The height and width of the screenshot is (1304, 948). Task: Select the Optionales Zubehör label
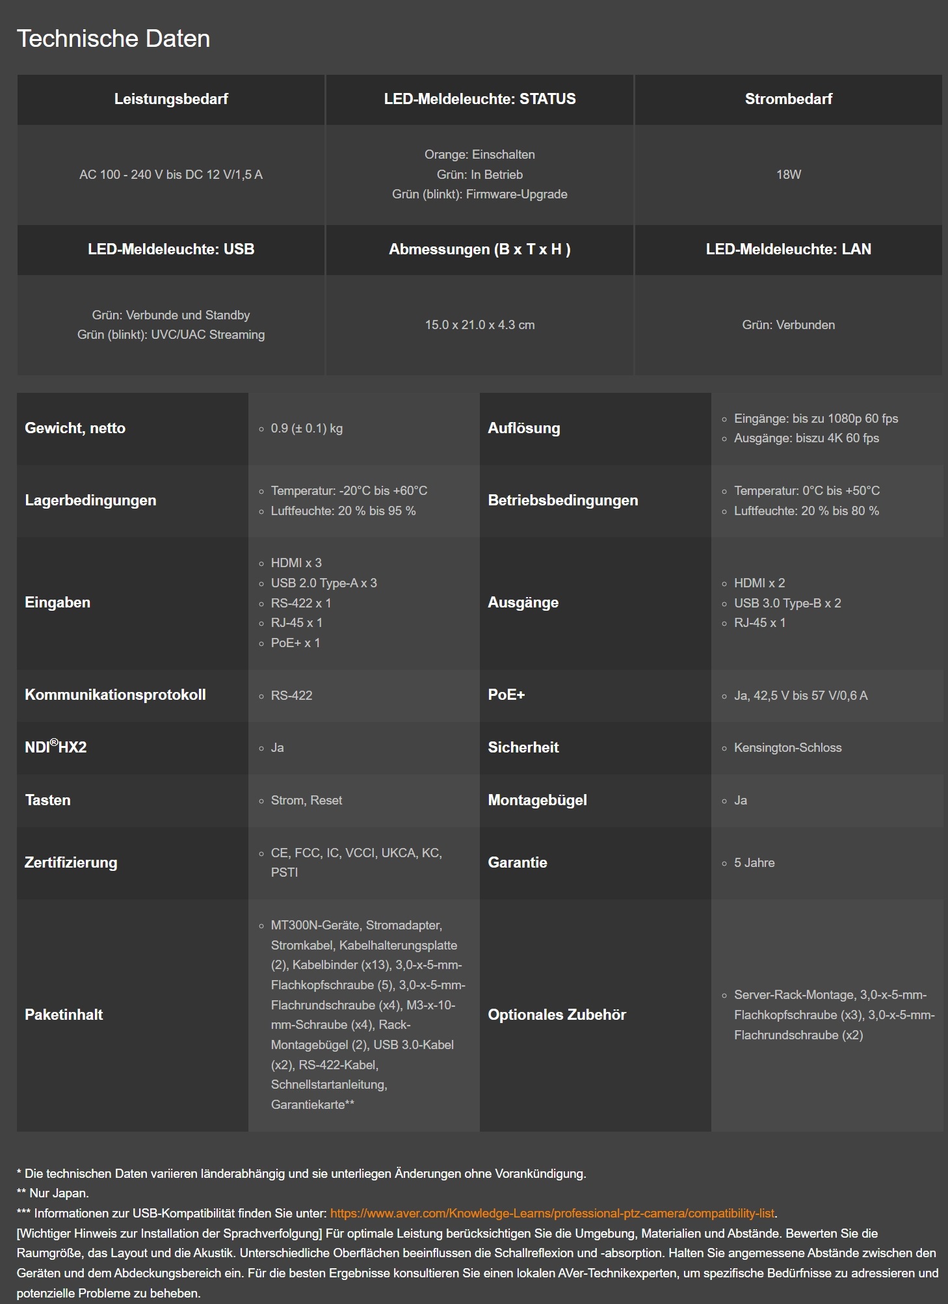tap(557, 1015)
